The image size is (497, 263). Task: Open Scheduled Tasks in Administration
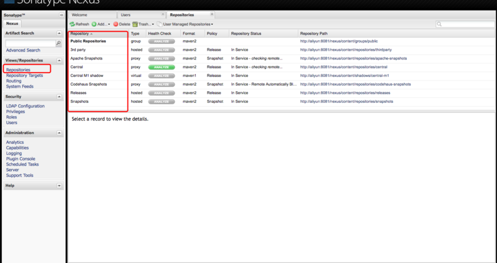tap(22, 164)
